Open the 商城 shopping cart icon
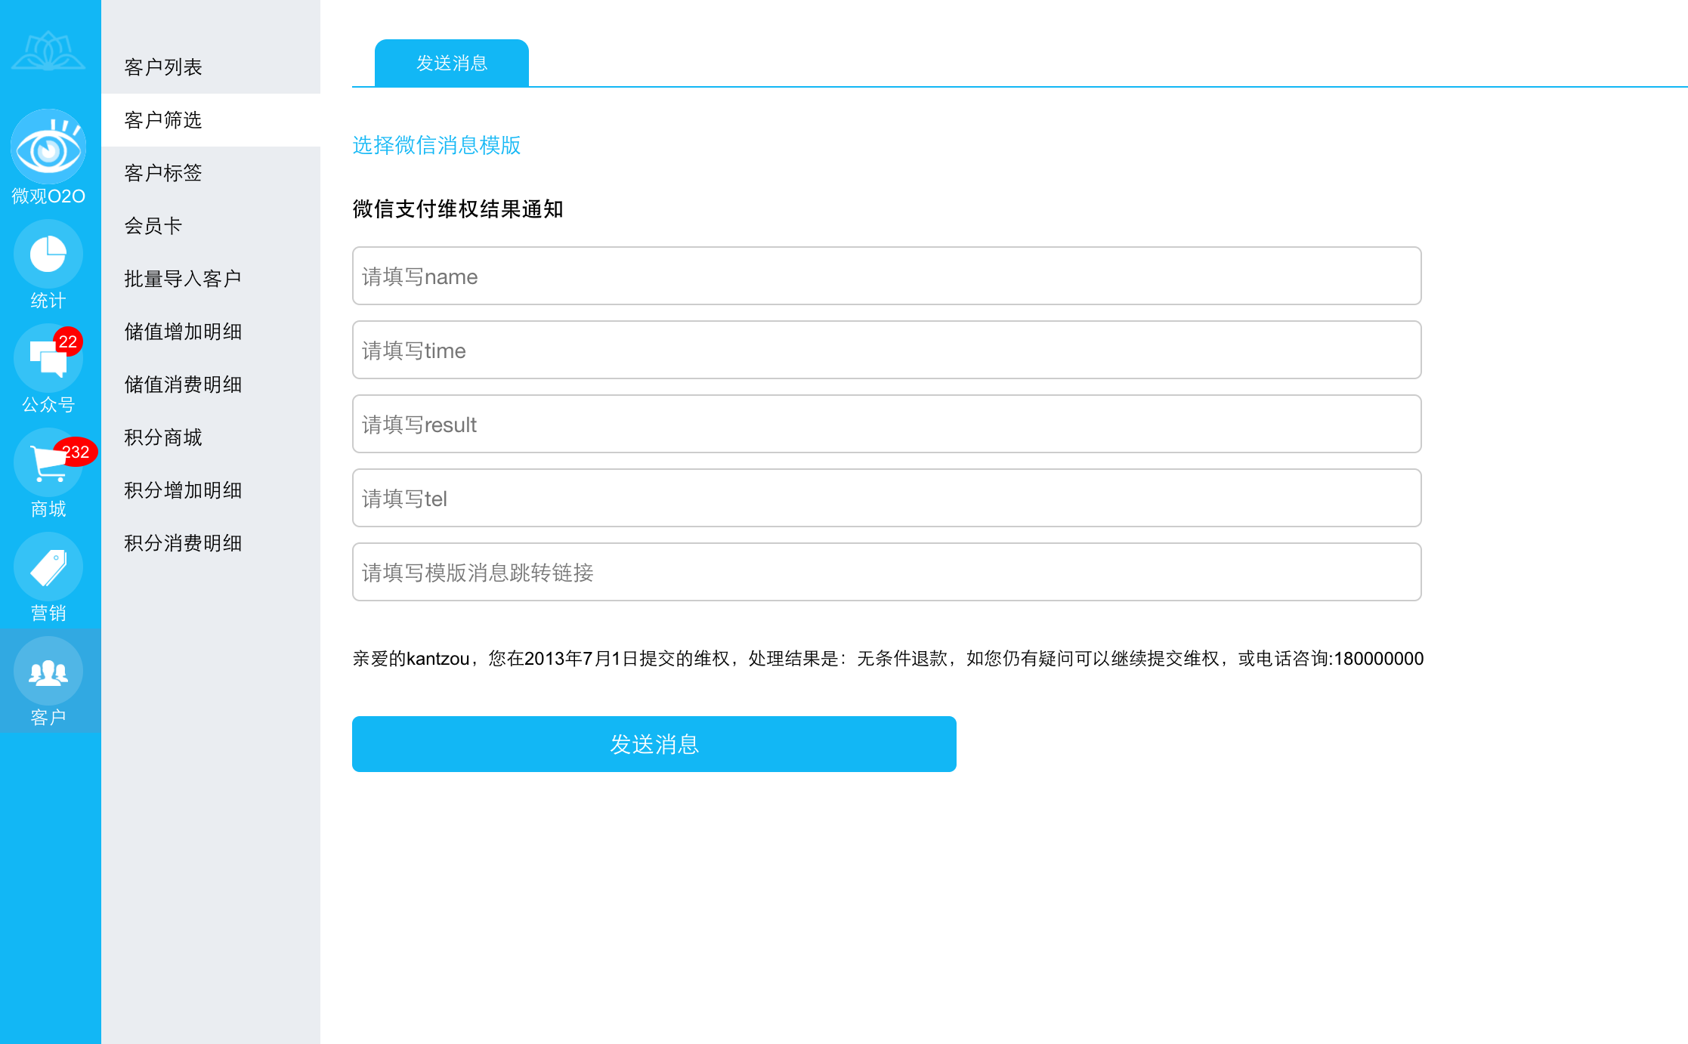This screenshot has width=1688, height=1044. point(48,462)
